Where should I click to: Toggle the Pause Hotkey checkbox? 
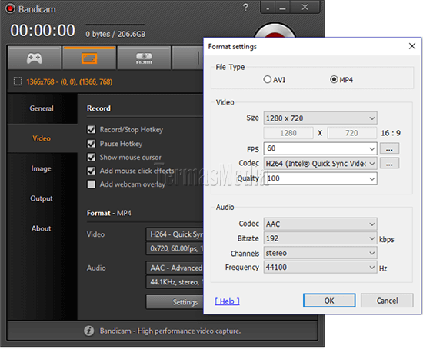click(x=92, y=144)
